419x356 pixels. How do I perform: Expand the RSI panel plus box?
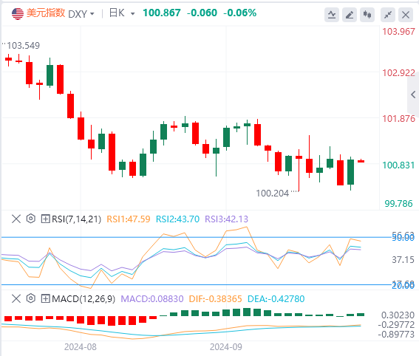click(x=45, y=219)
